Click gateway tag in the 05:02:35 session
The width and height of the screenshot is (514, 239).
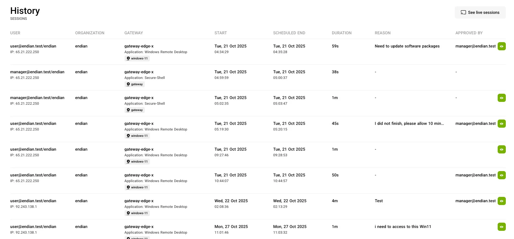[x=135, y=110]
